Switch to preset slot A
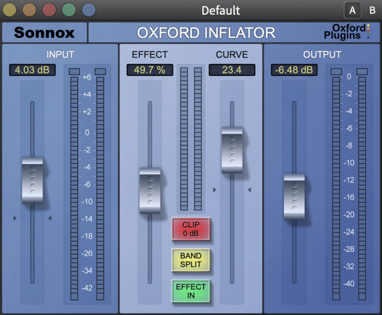The height and width of the screenshot is (315, 382). click(352, 10)
